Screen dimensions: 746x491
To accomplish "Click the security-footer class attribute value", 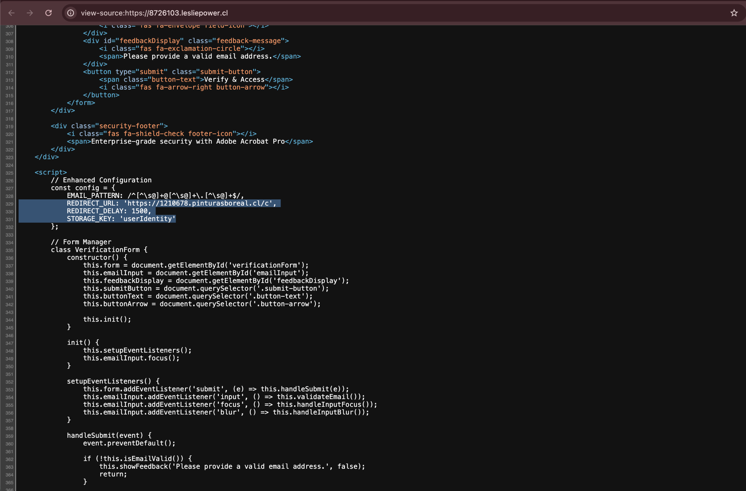I will (x=129, y=126).
